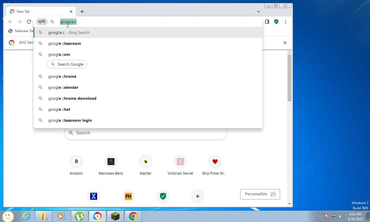
Task: Open the Victoria's Secret shortcut
Action: tap(180, 165)
